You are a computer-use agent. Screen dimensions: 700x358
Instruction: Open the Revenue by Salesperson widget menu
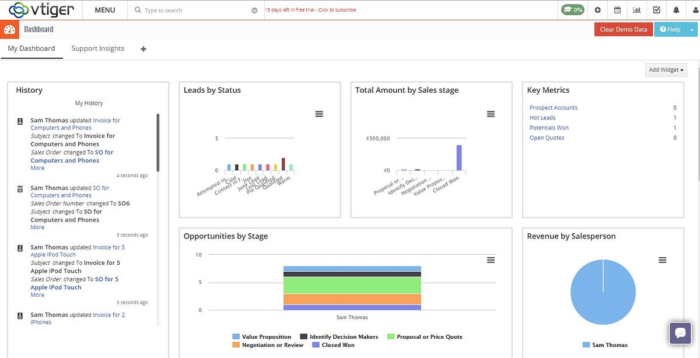click(x=662, y=259)
